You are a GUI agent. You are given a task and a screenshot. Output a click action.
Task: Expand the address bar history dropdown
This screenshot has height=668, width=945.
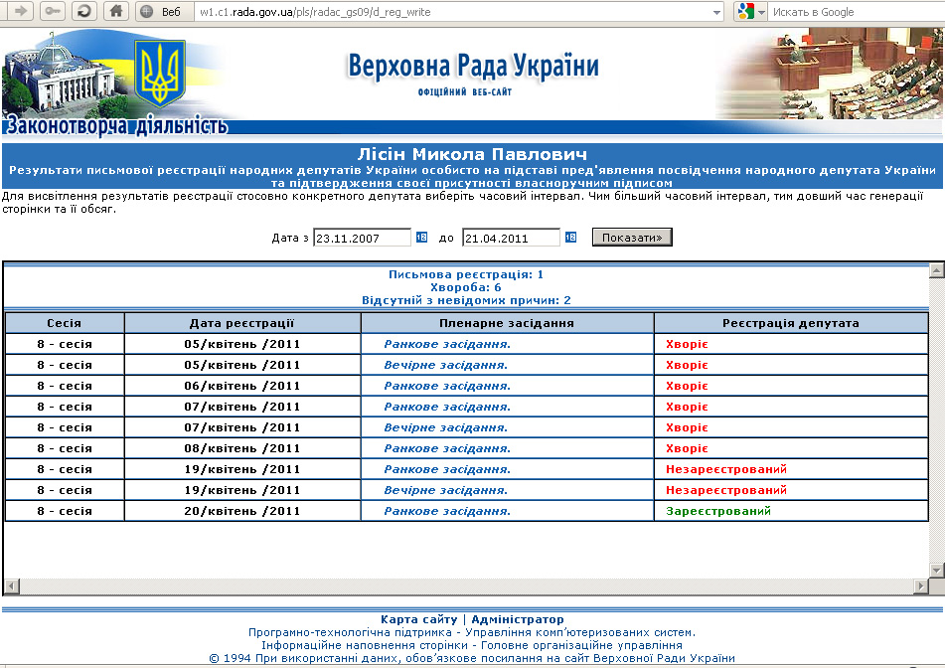click(x=717, y=12)
